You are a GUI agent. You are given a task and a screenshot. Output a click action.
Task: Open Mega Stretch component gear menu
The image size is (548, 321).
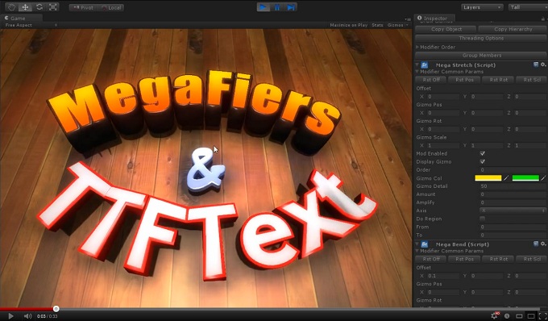pos(543,65)
